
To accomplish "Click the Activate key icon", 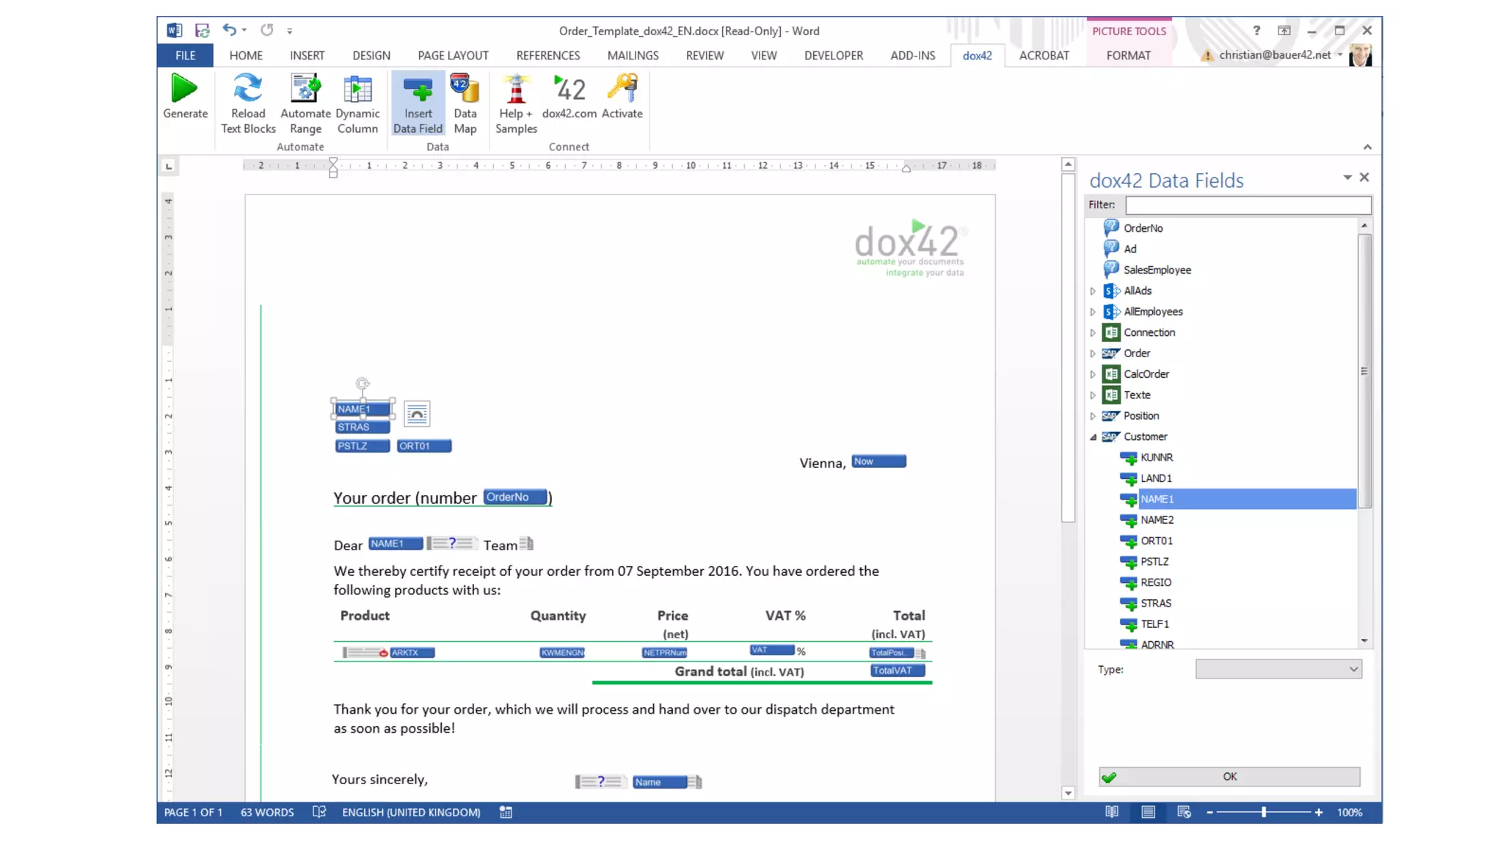I will 622,89.
